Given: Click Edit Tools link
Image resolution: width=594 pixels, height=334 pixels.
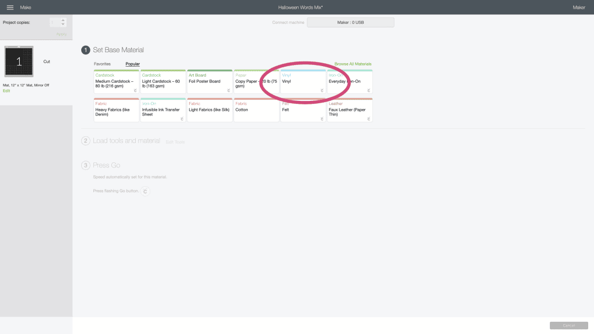Looking at the screenshot, I should 175,142.
